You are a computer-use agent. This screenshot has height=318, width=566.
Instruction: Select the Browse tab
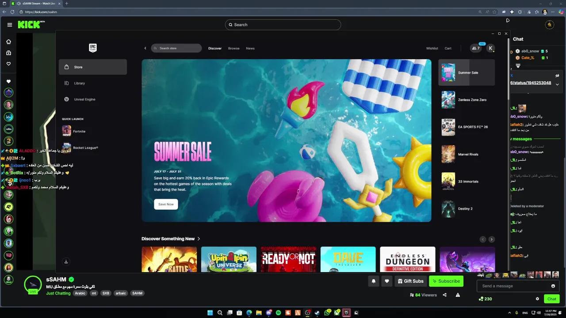[234, 48]
